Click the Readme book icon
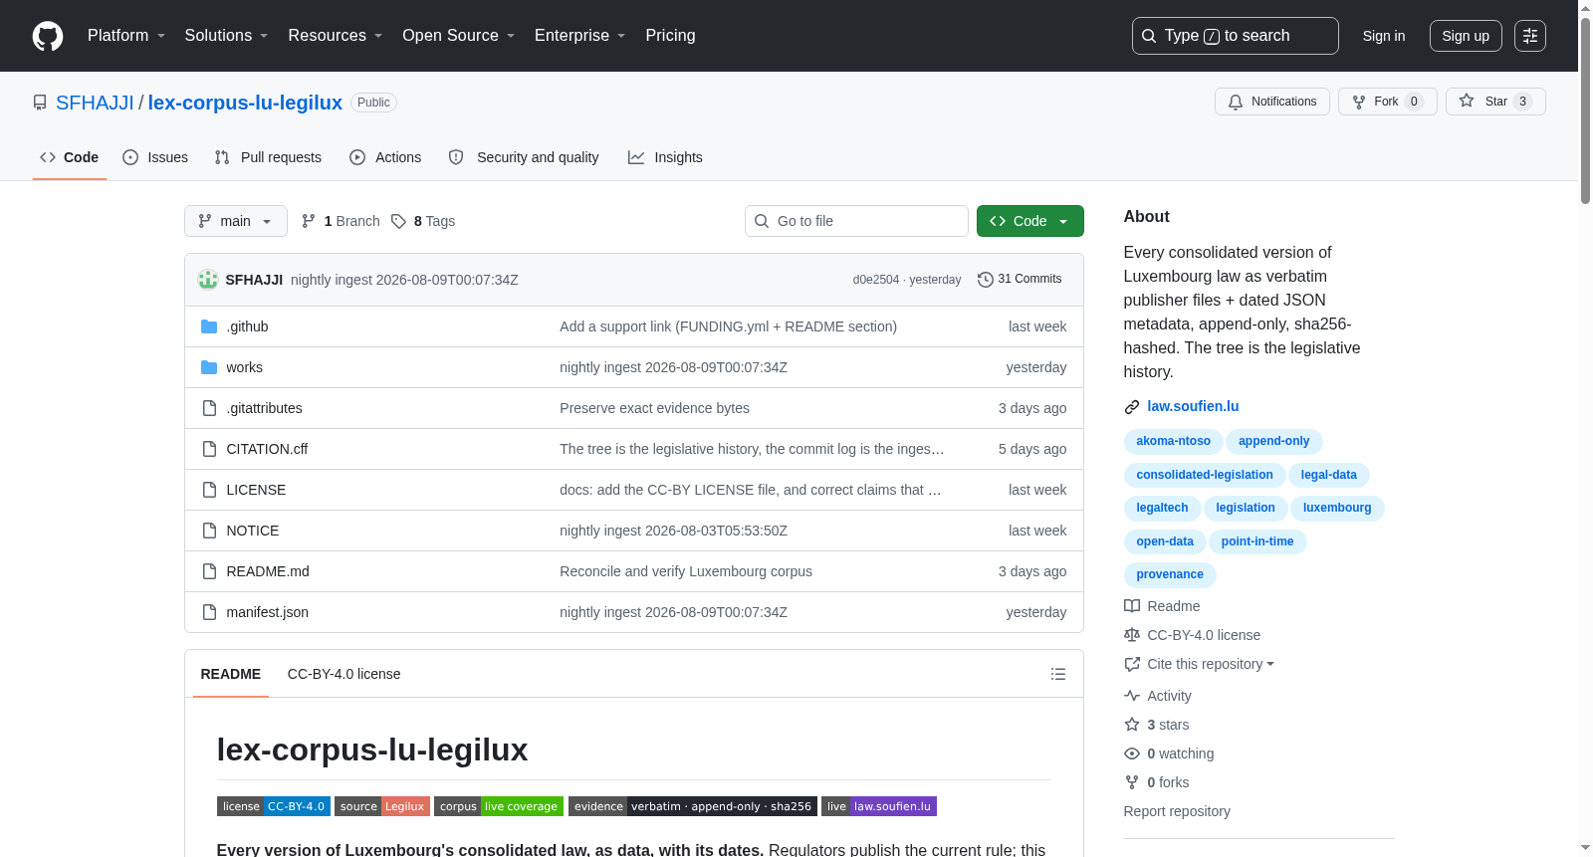 (1132, 606)
